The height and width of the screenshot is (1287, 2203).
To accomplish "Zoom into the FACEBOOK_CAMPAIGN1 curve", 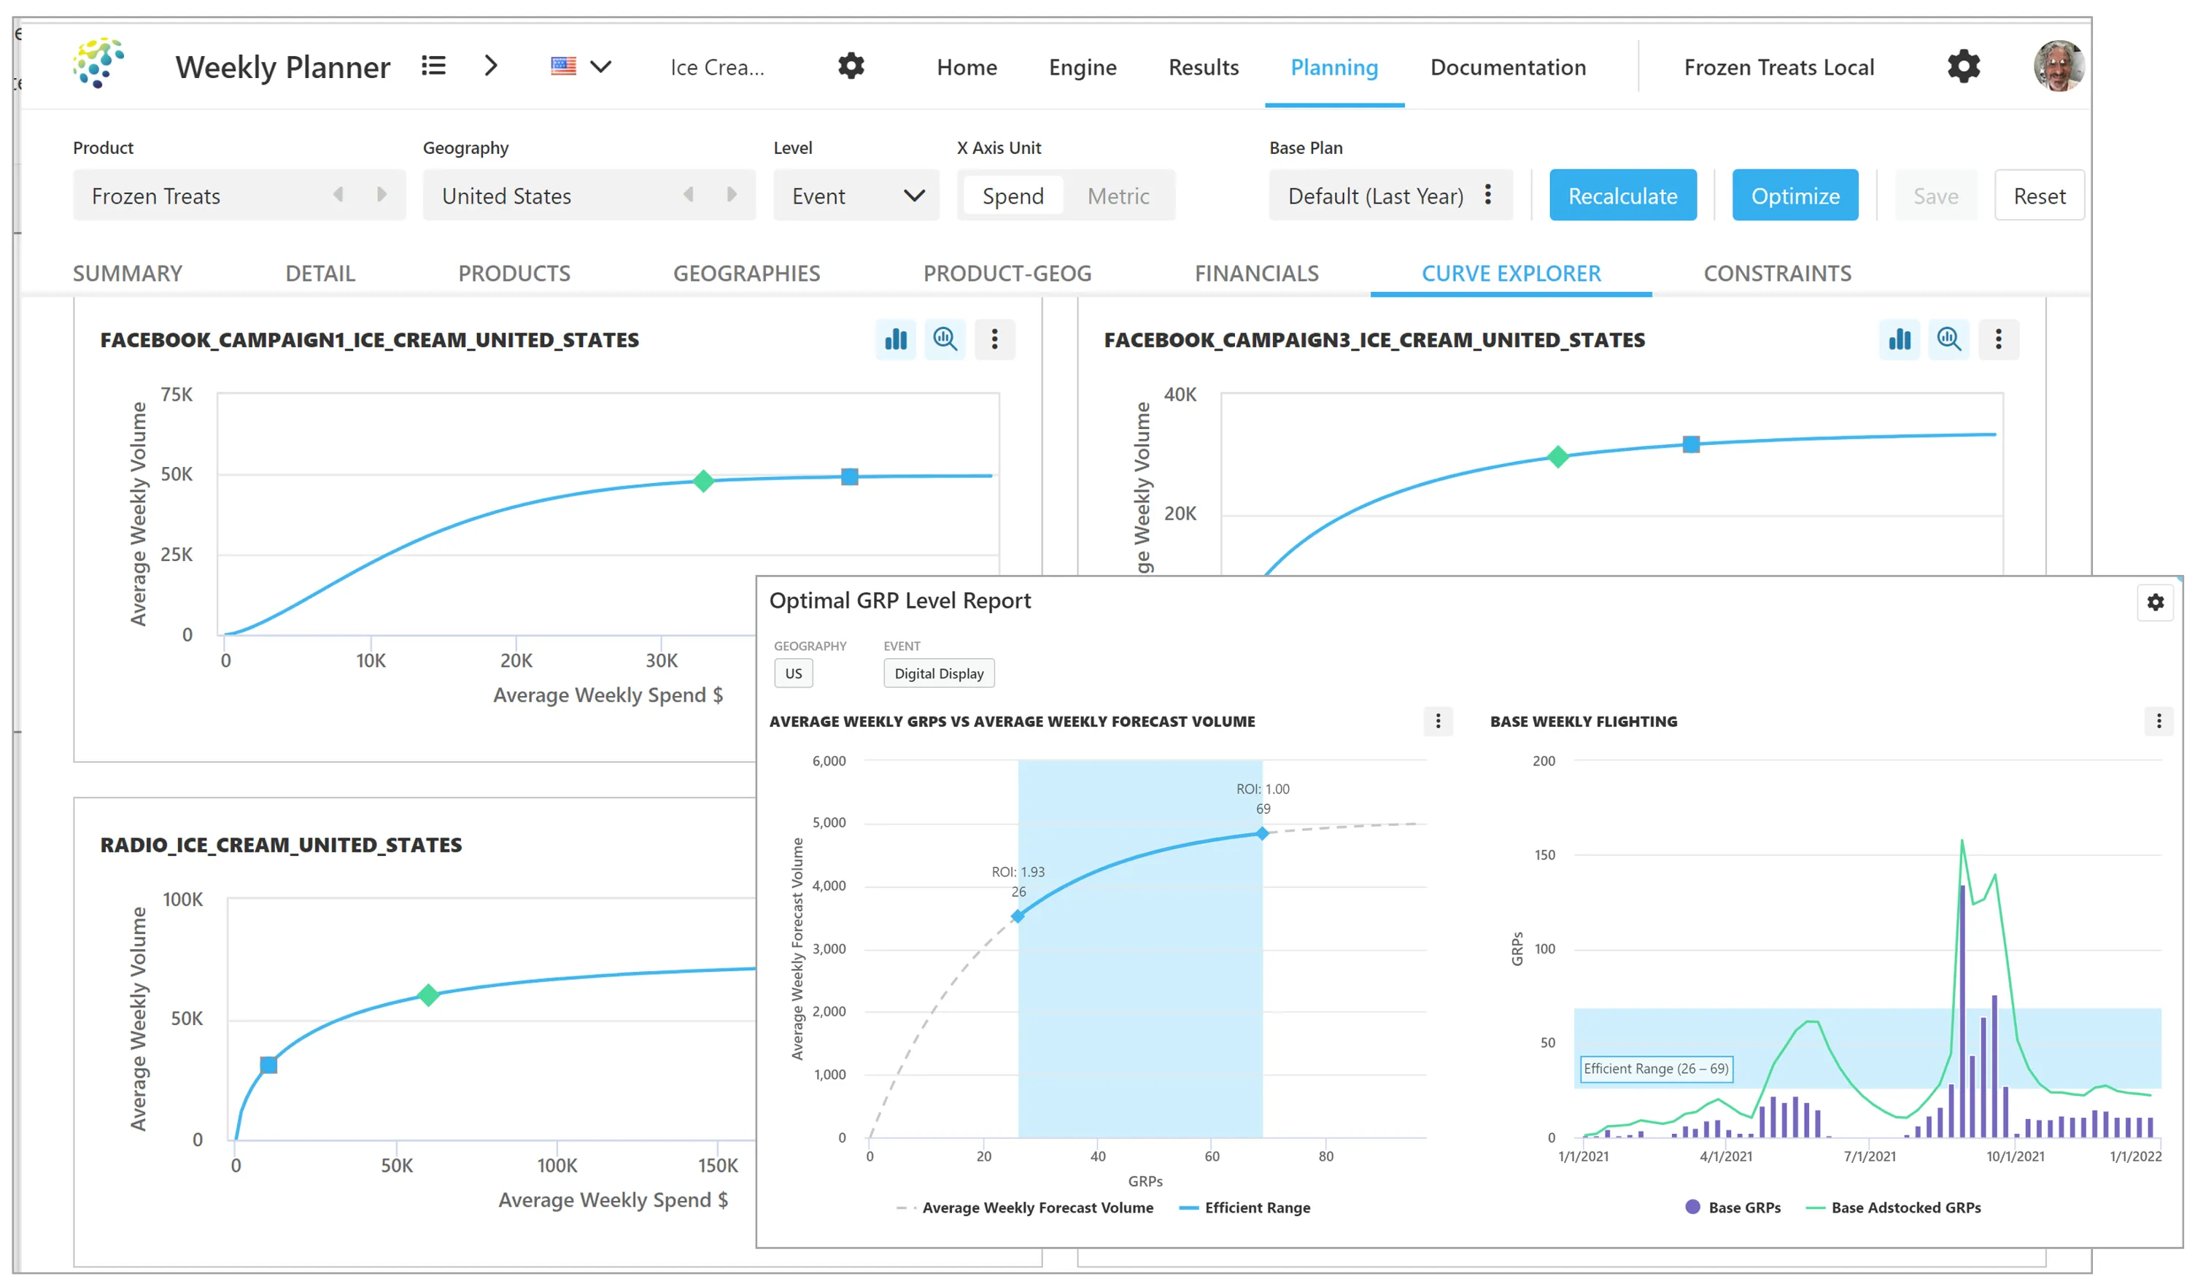I will click(x=945, y=339).
